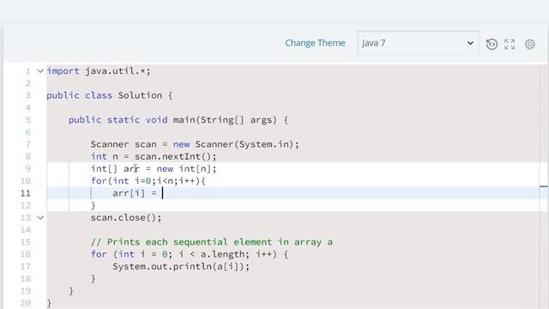The width and height of the screenshot is (549, 309).
Task: Click line number 9 in gutter
Action: 28,168
